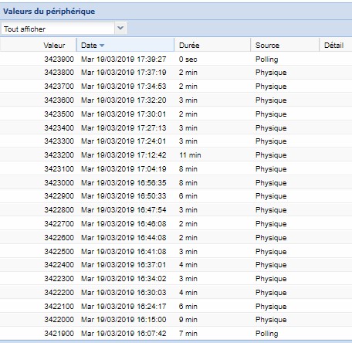The height and width of the screenshot is (343, 352).
Task: Click the Source column header
Action: [x=285, y=46]
